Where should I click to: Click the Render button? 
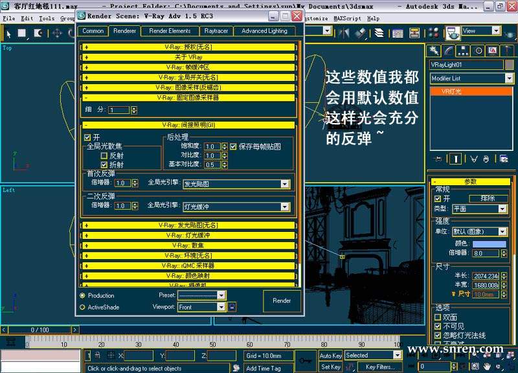coord(282,300)
